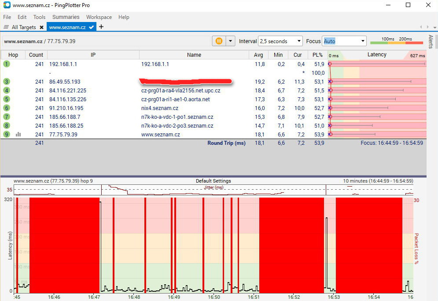Viewport: 438px width, 301px height.
Task: Open the Alerts side panel
Action: [431, 41]
